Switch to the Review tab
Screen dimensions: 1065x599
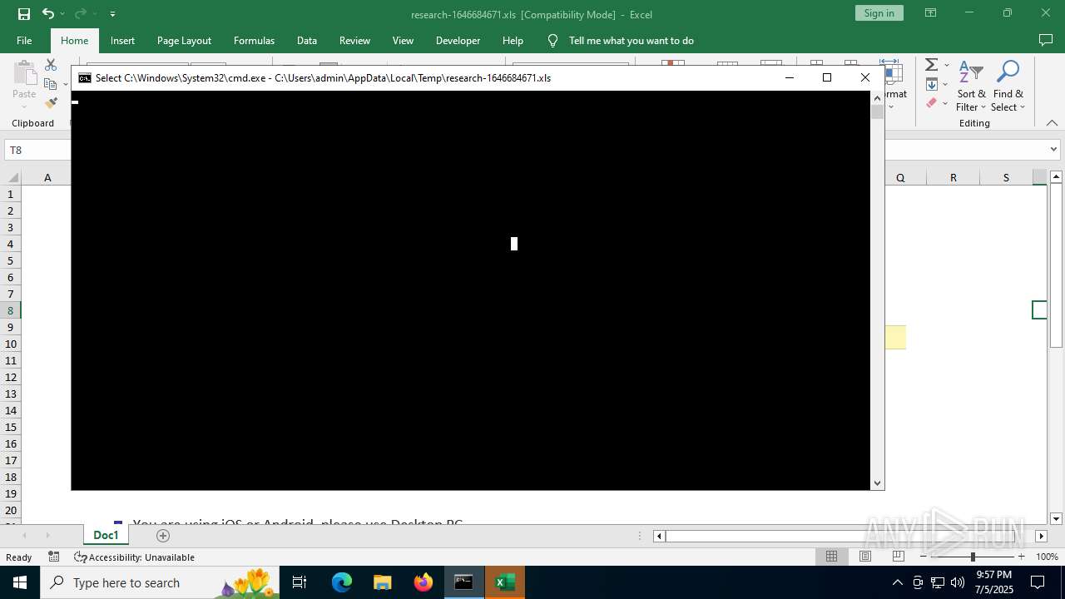[x=354, y=40]
